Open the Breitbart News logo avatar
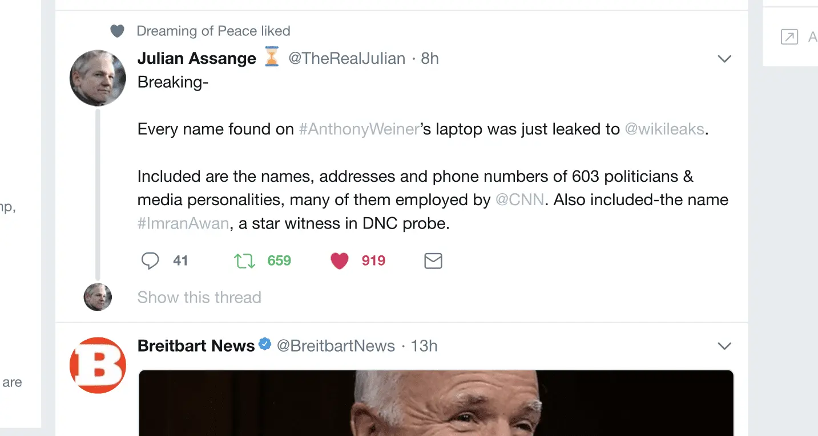The height and width of the screenshot is (436, 818). coord(98,365)
